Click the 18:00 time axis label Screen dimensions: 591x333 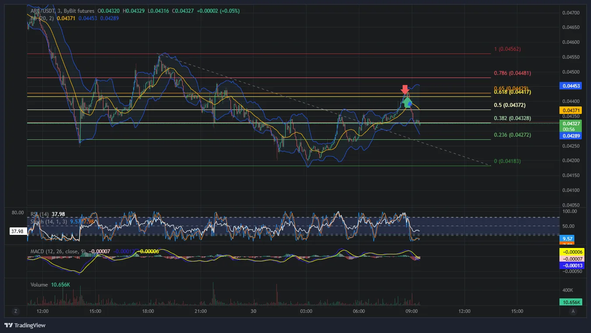(148, 312)
